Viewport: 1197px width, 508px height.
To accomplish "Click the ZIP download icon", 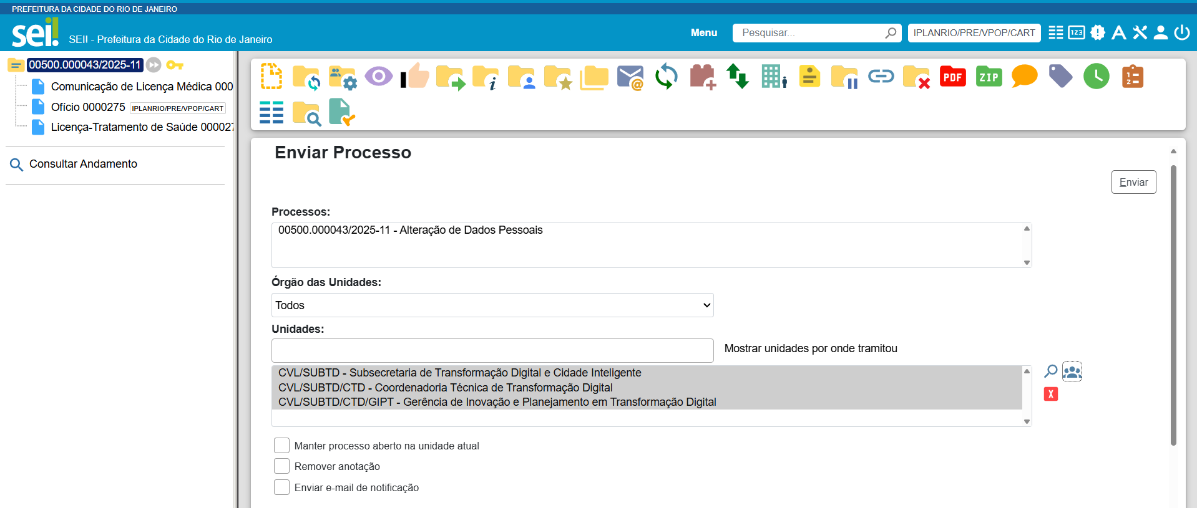I will (x=989, y=77).
